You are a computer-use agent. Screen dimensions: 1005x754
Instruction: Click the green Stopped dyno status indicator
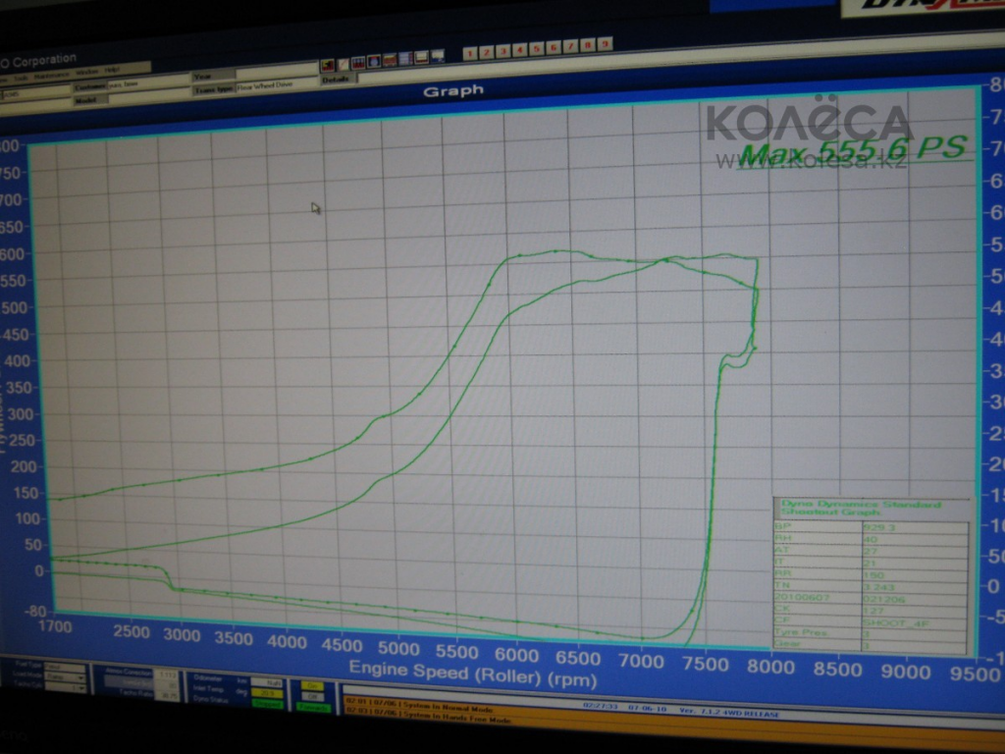tap(266, 704)
